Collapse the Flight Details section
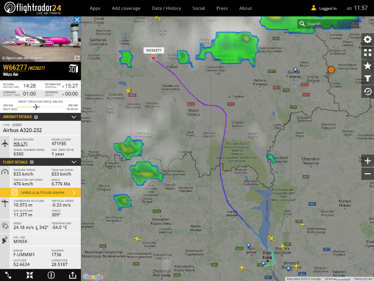The image size is (374, 281). point(74,162)
